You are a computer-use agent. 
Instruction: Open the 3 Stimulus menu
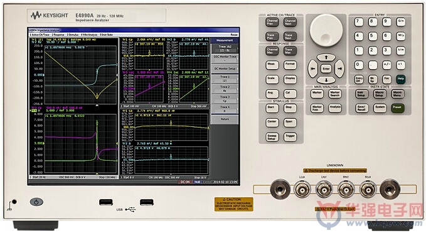[73, 35]
